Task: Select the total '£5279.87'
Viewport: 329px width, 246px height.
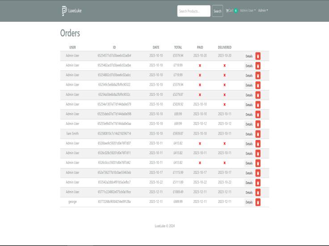Action: click(178, 94)
